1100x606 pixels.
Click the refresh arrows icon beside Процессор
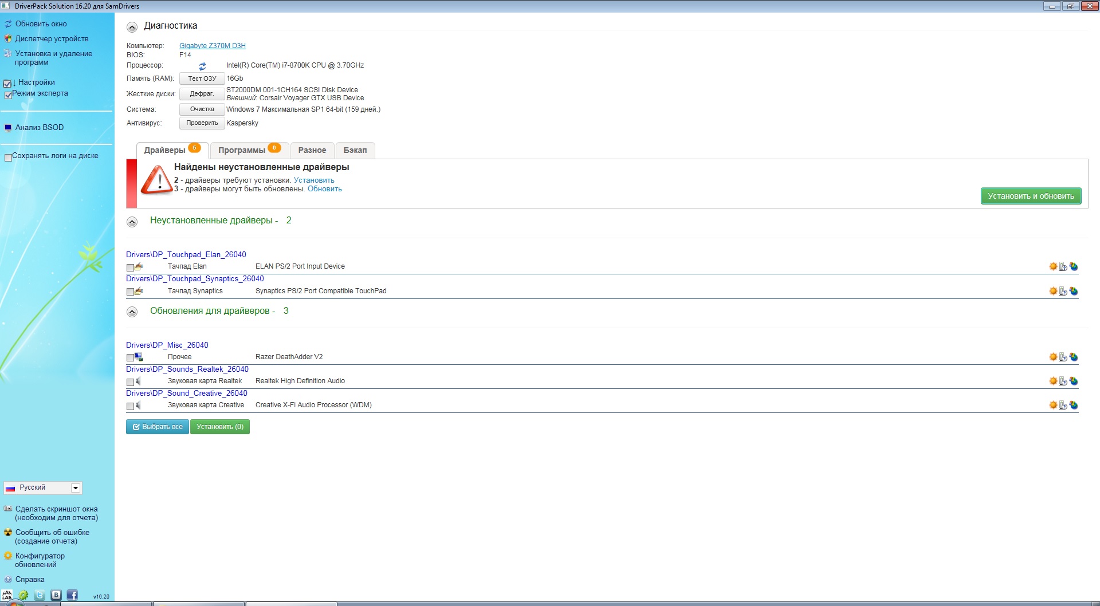pyautogui.click(x=202, y=66)
